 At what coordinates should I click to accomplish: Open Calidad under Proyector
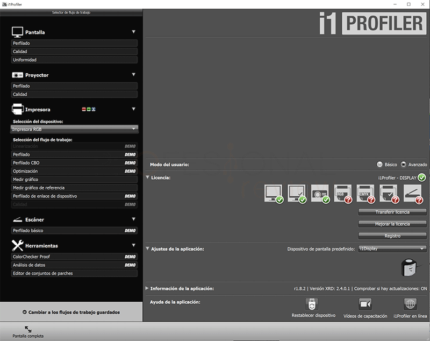point(74,94)
